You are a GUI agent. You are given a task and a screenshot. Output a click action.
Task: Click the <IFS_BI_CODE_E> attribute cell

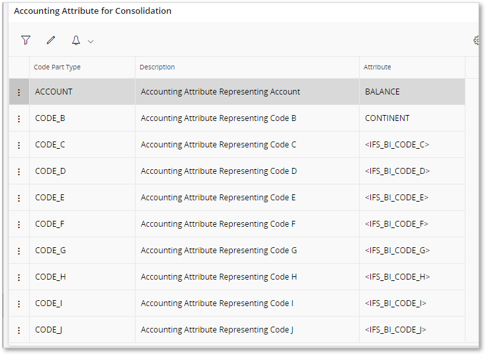(412, 198)
